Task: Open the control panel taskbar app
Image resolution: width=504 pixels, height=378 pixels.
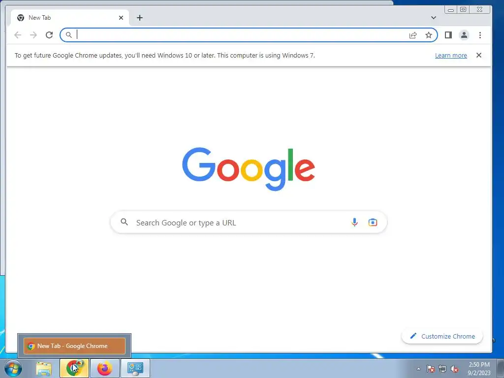Action: [135, 368]
